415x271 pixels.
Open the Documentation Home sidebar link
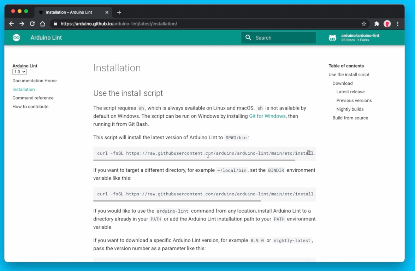[x=34, y=81]
